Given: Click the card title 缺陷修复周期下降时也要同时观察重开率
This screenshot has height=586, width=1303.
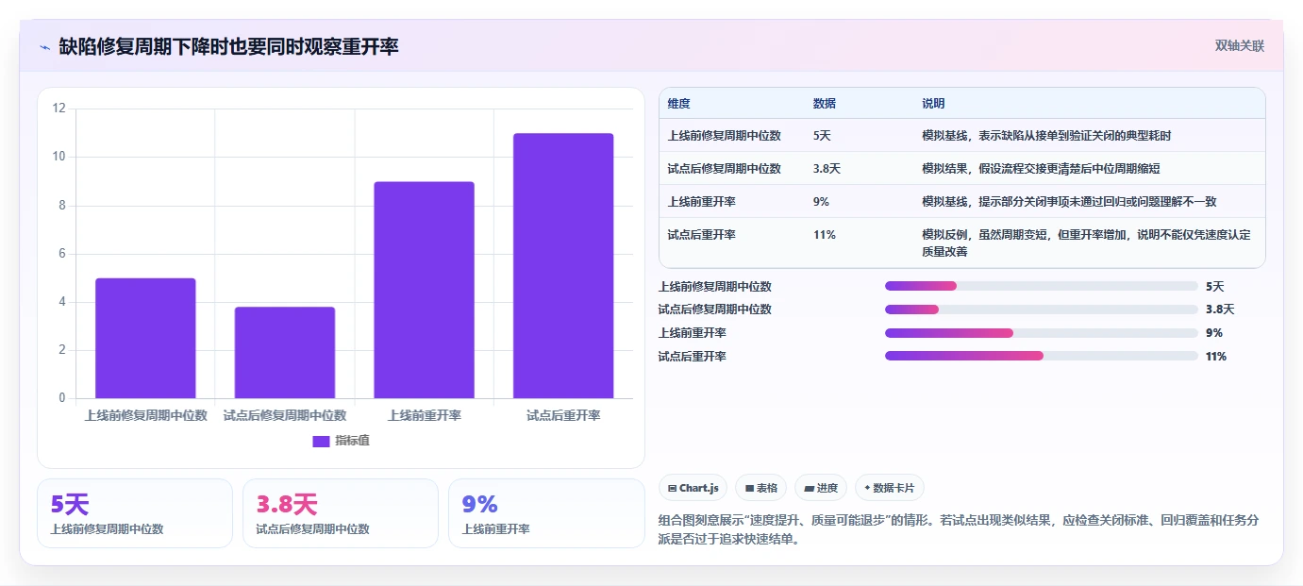Looking at the screenshot, I should coord(228,46).
